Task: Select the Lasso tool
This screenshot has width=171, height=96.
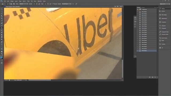Action: click(2, 14)
